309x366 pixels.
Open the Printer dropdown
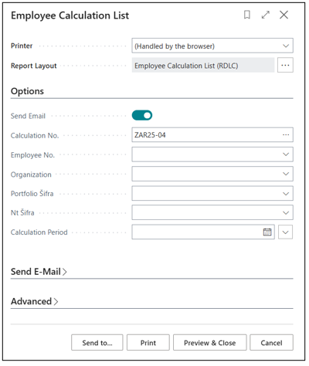[212, 46]
